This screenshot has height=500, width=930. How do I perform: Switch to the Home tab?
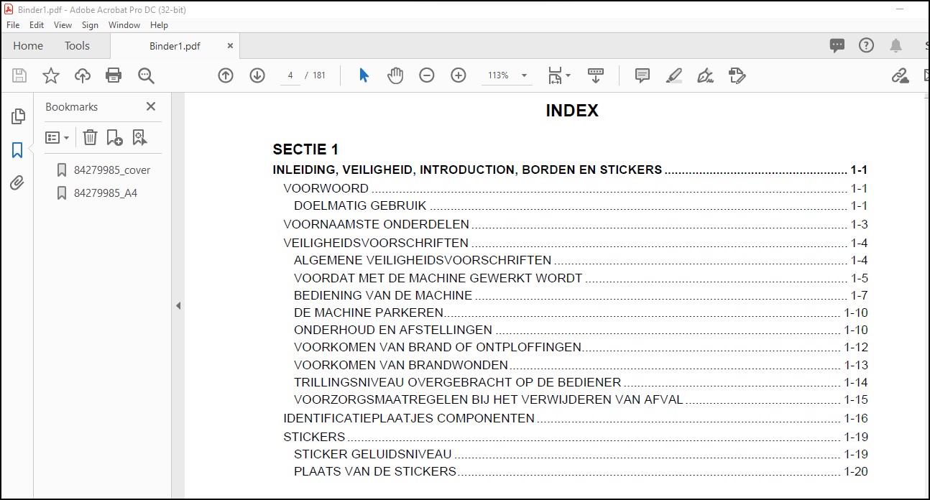click(x=28, y=45)
